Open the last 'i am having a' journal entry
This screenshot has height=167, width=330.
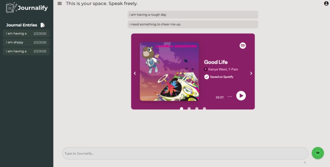point(26,51)
